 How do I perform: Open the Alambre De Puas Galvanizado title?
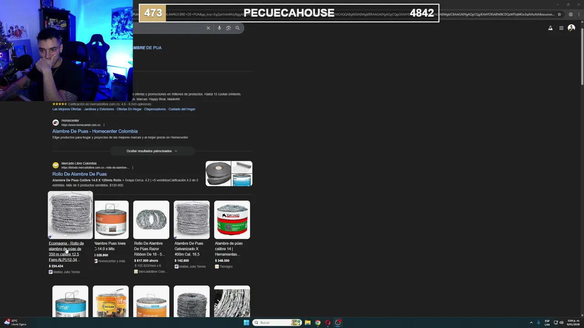point(189,249)
